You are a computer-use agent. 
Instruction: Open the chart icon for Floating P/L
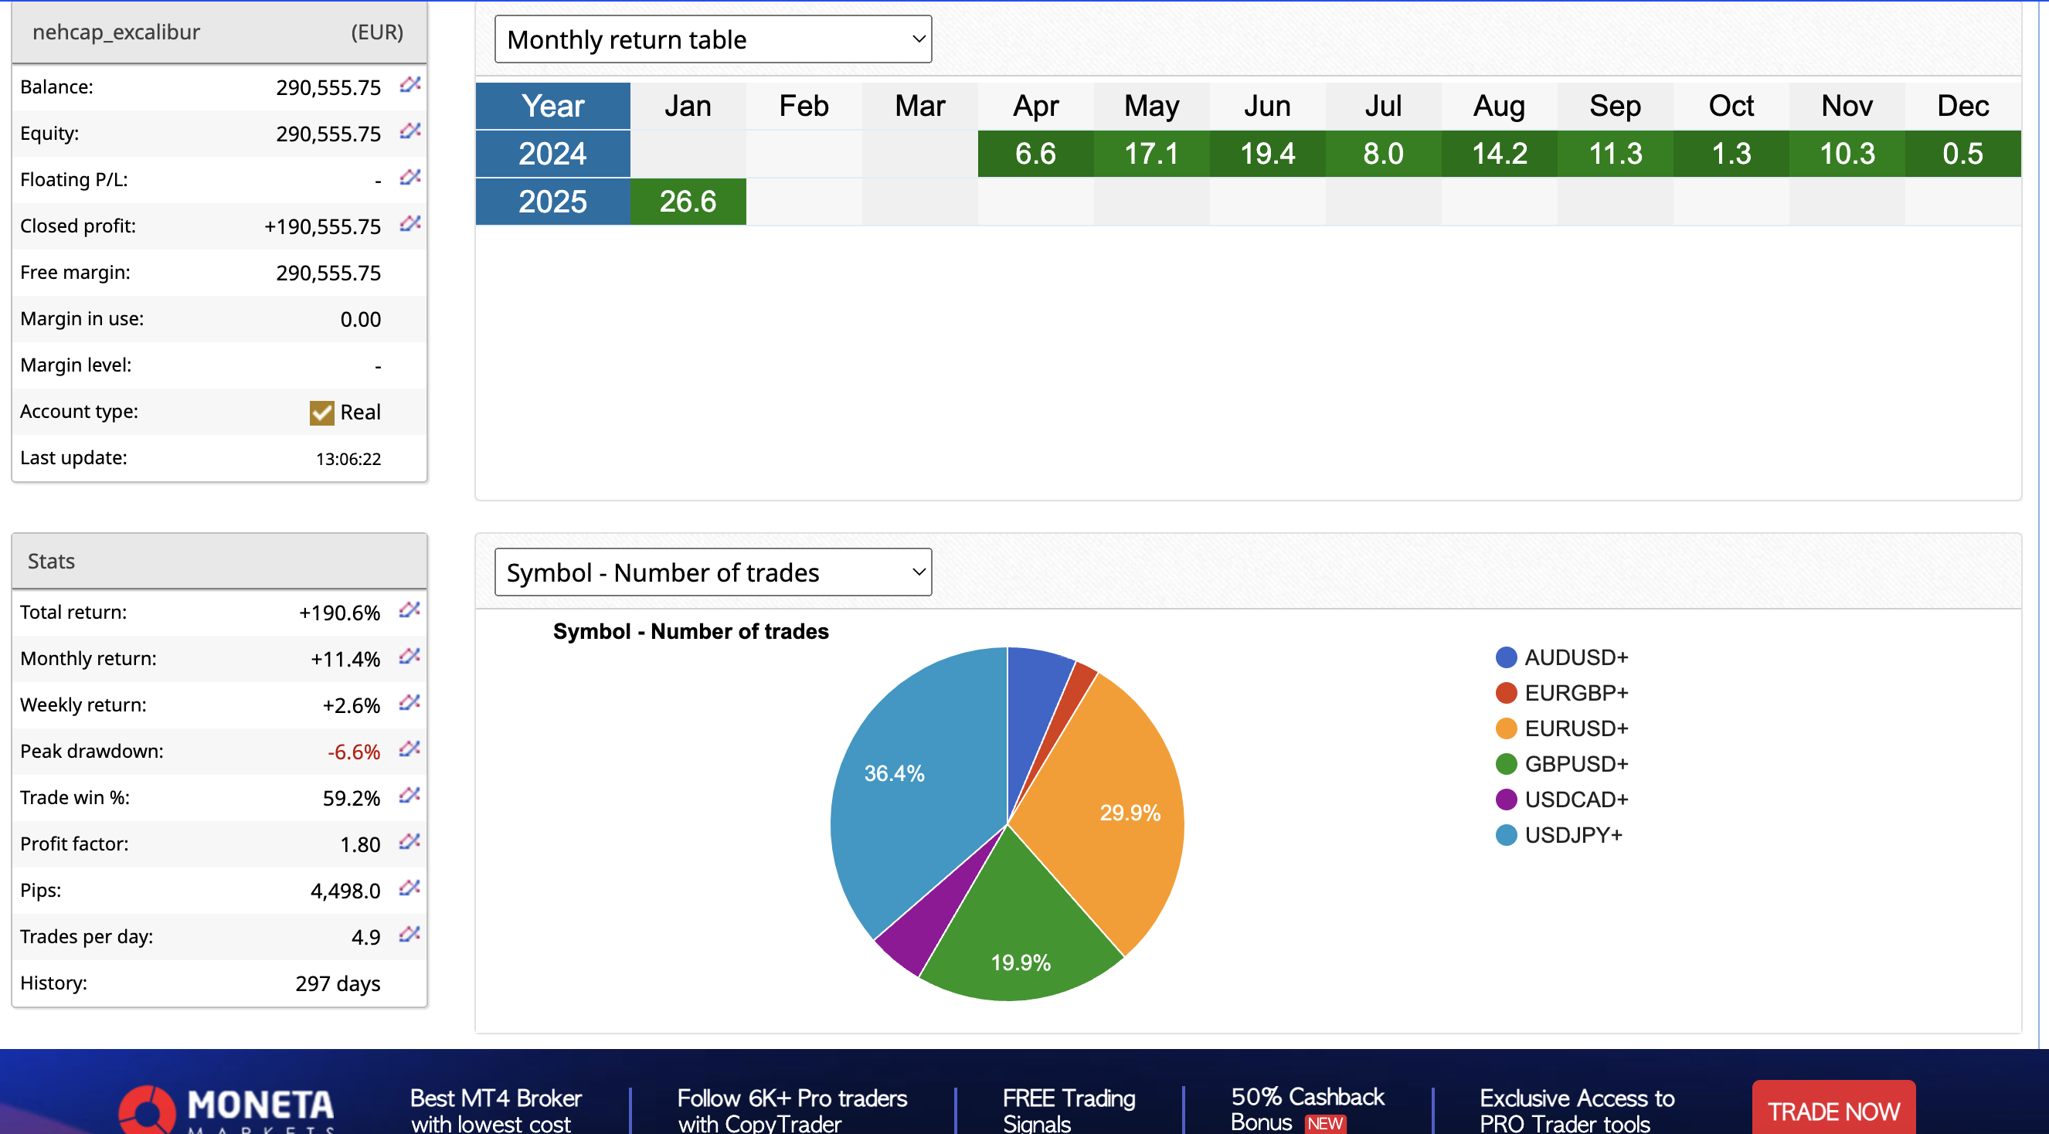409,177
